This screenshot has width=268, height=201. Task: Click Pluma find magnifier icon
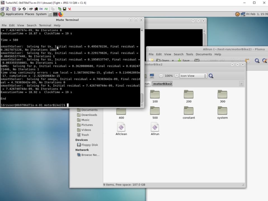(257, 61)
